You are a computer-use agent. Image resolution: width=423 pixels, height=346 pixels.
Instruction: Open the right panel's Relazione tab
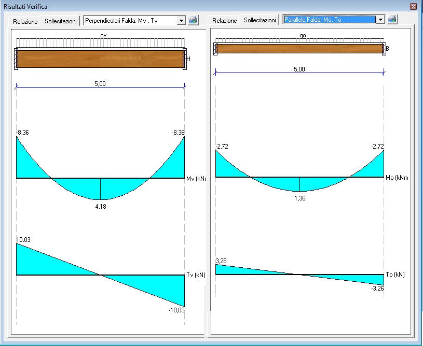pyautogui.click(x=224, y=21)
